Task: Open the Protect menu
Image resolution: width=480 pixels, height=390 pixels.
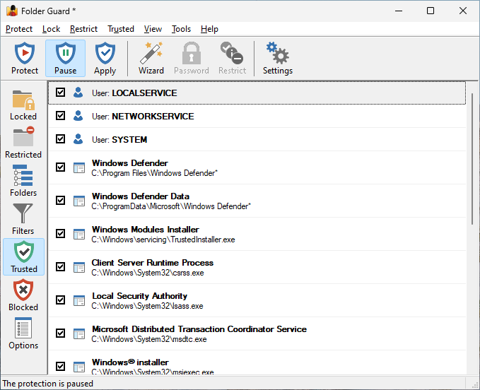Action: pyautogui.click(x=19, y=29)
